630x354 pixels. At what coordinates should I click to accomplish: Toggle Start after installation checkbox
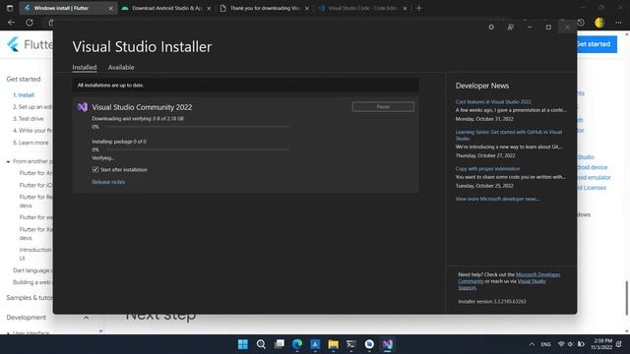95,169
